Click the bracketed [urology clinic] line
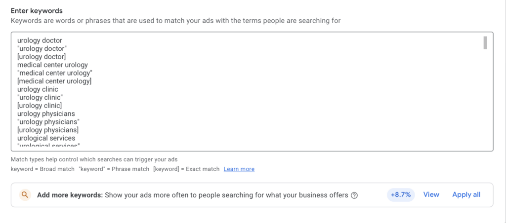 coord(40,106)
